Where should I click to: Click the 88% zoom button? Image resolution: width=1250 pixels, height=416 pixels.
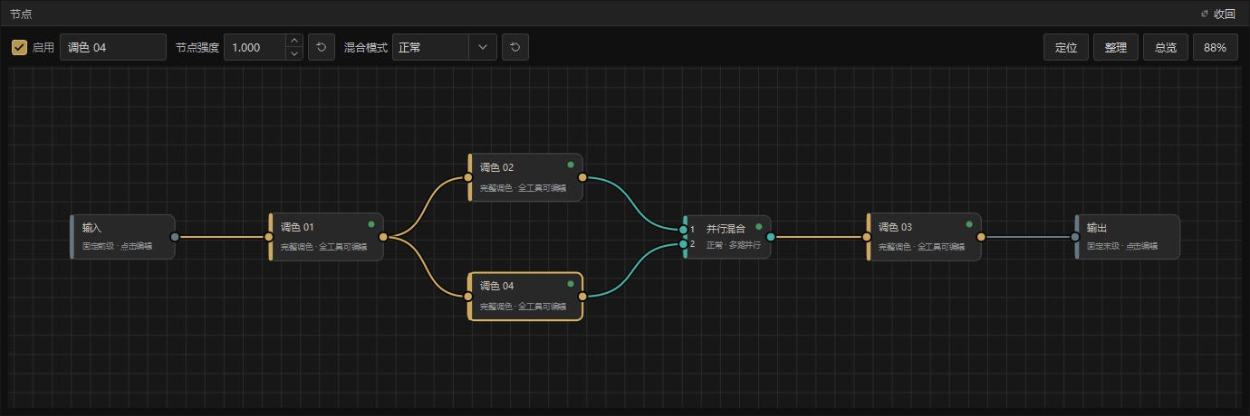coord(1216,47)
